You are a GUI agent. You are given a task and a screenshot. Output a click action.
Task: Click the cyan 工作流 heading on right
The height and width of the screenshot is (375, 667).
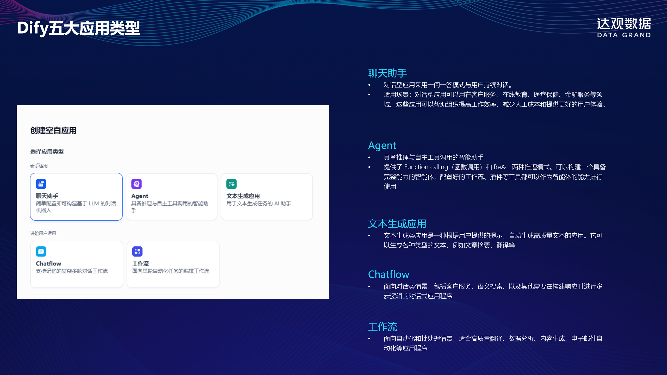tap(382, 327)
